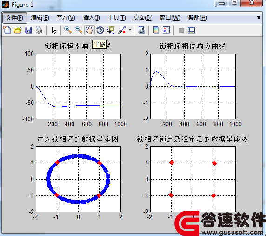Click the New Figure toolbar icon
Screen dimensions: 266x236
point(7,30)
